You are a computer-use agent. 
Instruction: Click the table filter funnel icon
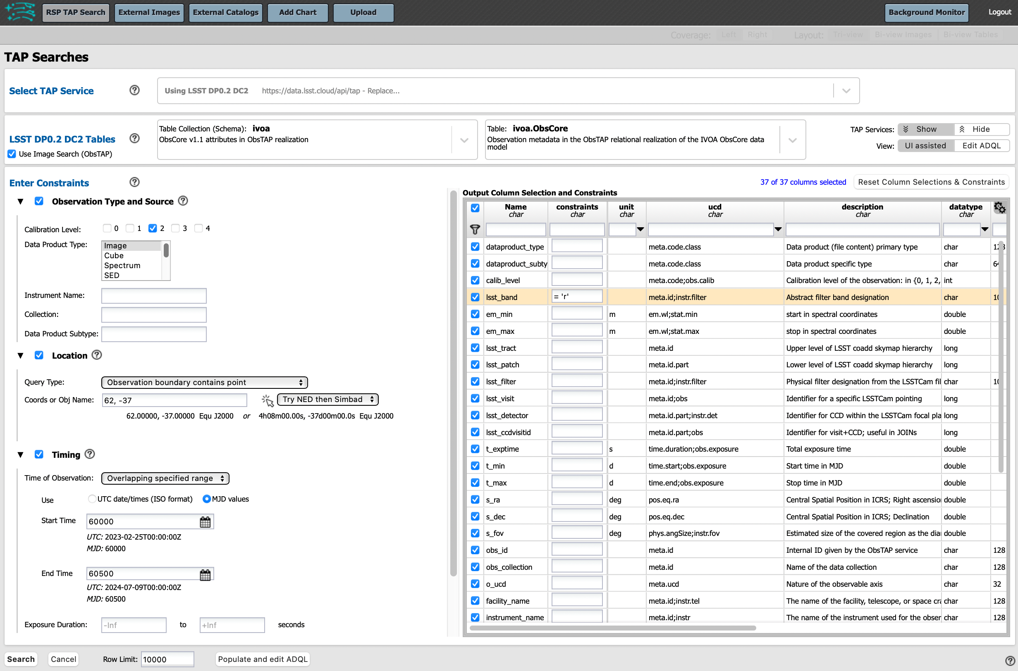(475, 230)
